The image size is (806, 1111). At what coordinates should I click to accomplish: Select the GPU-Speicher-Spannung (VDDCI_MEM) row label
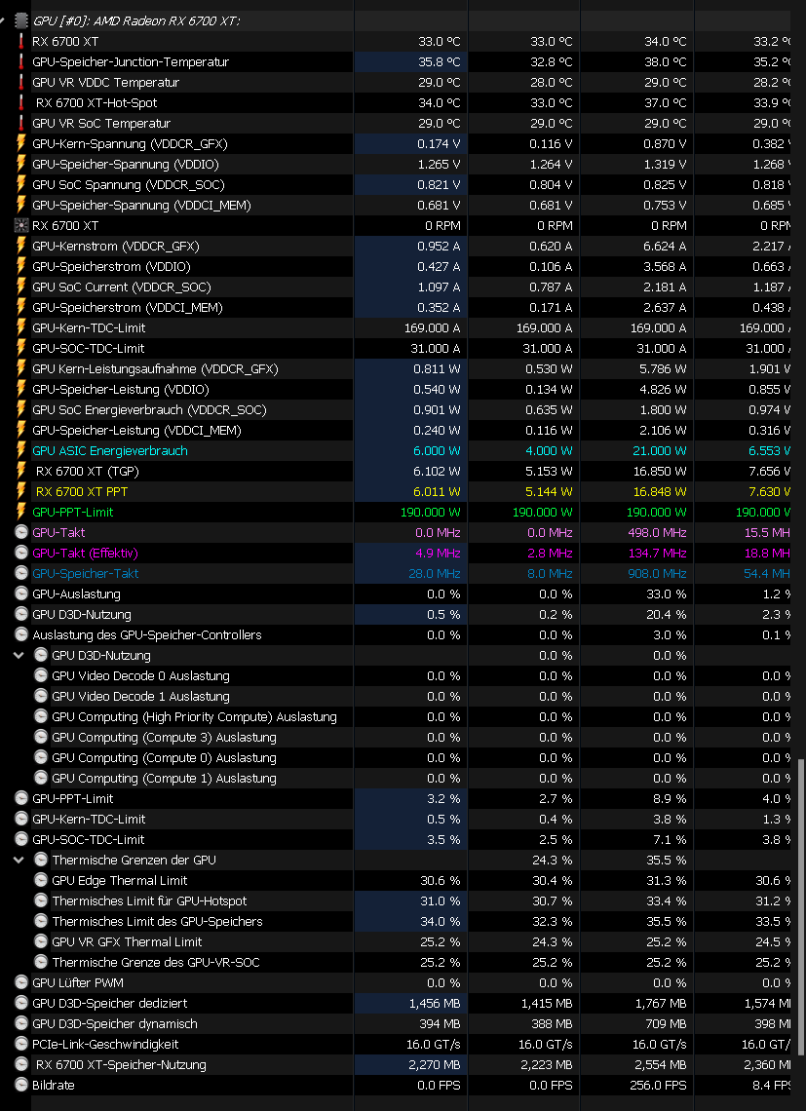click(141, 206)
